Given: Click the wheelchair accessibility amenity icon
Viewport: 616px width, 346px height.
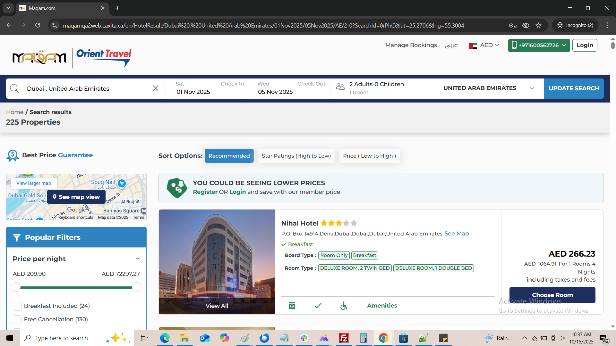Looking at the screenshot, I should (344, 306).
